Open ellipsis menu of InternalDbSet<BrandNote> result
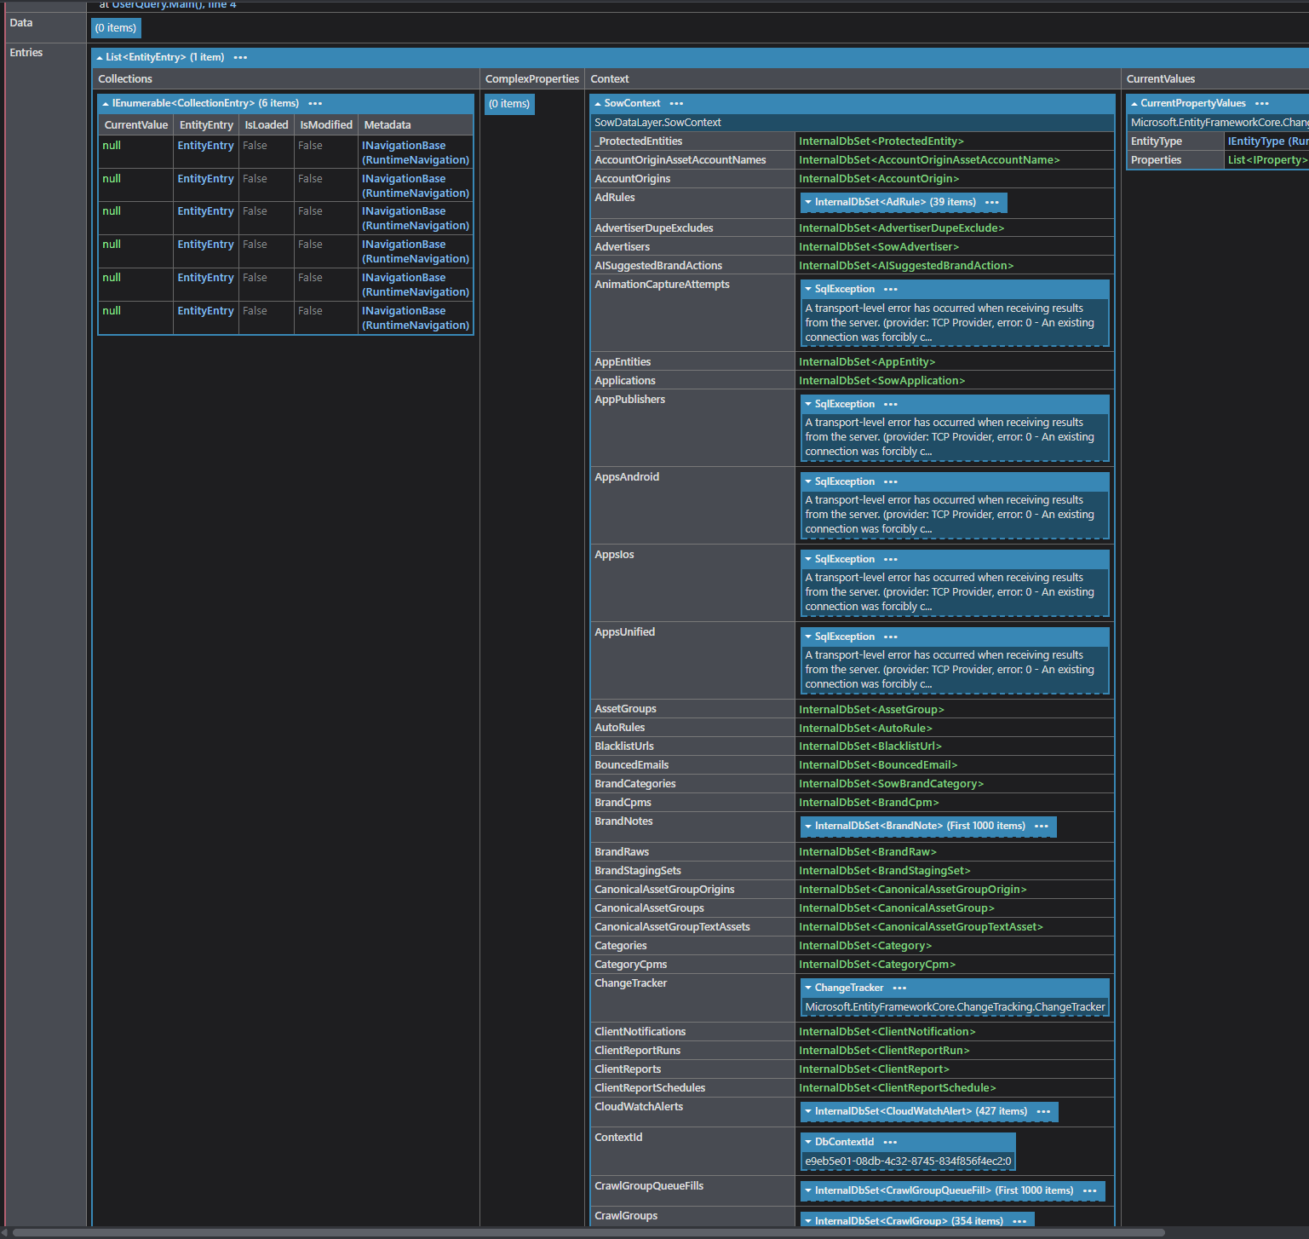 point(1041,827)
